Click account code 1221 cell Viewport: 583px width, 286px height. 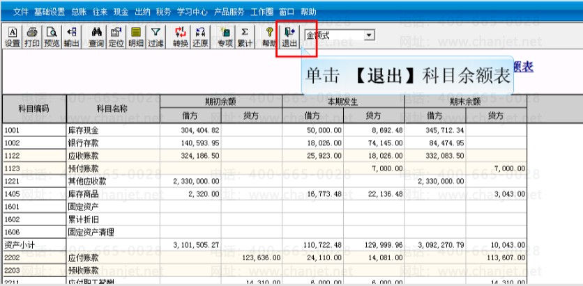[x=34, y=182]
